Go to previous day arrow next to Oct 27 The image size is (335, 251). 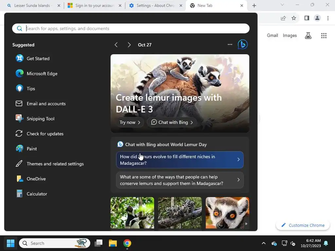click(116, 45)
